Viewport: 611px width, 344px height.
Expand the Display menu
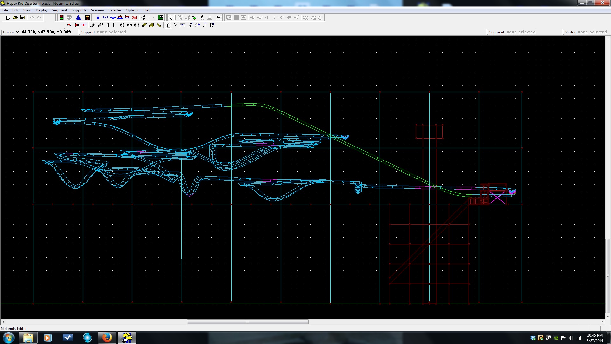41,10
